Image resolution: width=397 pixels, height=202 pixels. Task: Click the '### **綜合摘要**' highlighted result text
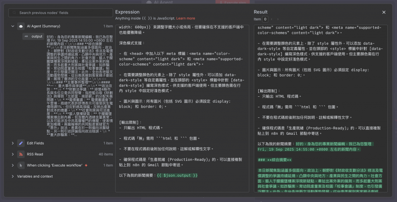point(275,160)
